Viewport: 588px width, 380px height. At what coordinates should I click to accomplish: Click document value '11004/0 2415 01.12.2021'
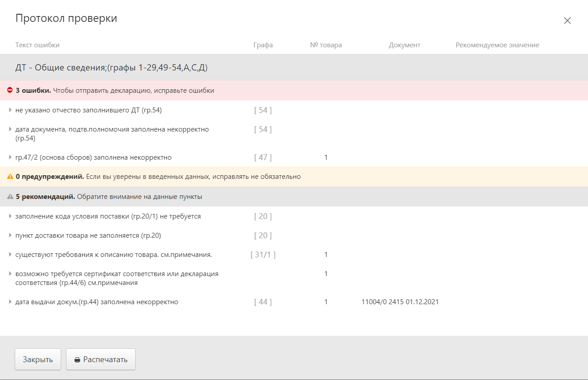(400, 302)
